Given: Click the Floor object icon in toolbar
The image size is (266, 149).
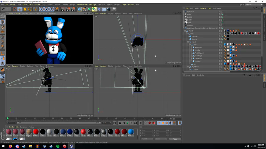Looking at the screenshot, I should tap(104, 9).
